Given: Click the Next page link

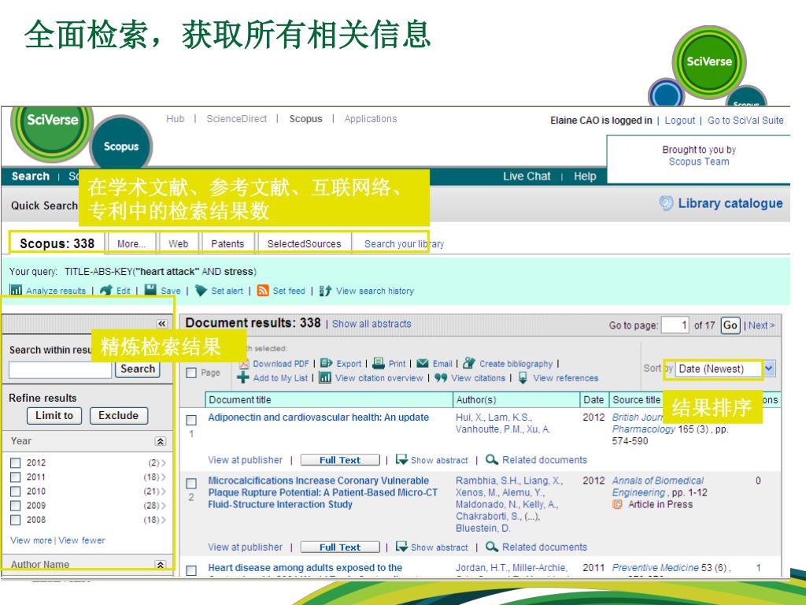Looking at the screenshot, I should (761, 325).
